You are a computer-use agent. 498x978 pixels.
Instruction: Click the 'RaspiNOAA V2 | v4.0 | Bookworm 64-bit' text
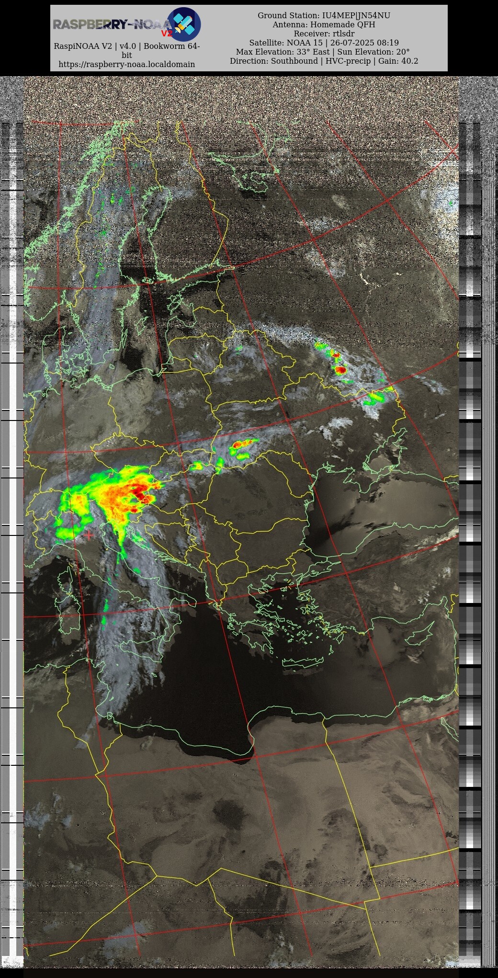pos(127,50)
